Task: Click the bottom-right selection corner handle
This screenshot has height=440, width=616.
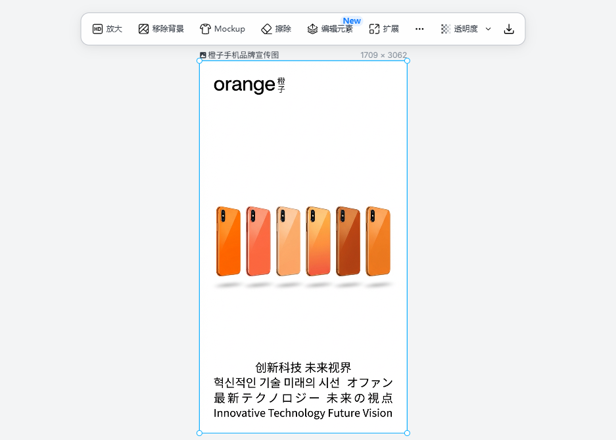Action: [407, 433]
